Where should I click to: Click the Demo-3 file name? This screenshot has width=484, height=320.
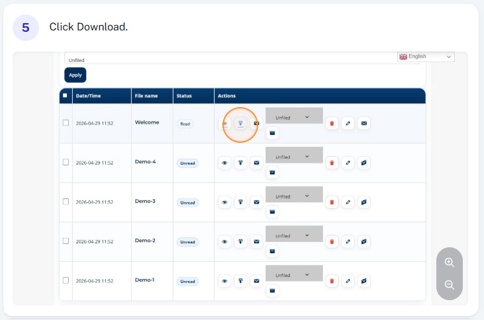click(x=145, y=201)
